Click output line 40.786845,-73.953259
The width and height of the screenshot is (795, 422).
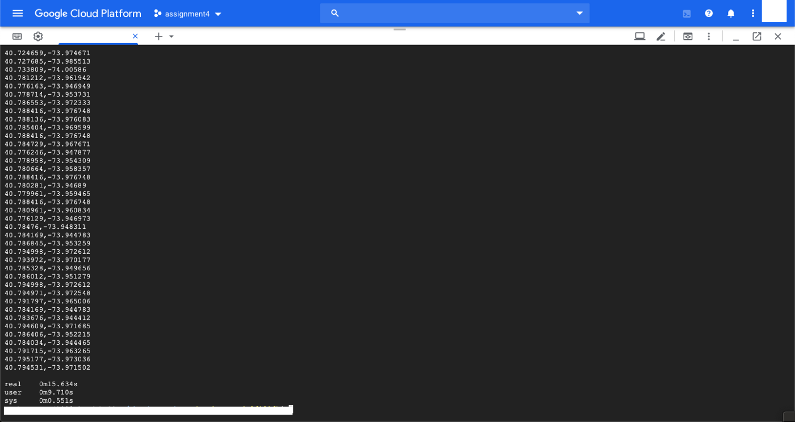[48, 244]
